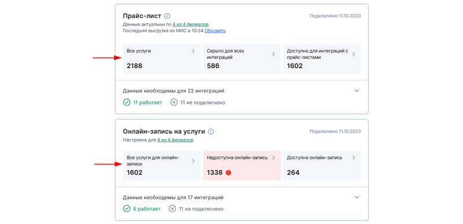Open the Недоступна онлайн-запись arrow
Viewport: 463px width, 224px height.
click(273, 158)
